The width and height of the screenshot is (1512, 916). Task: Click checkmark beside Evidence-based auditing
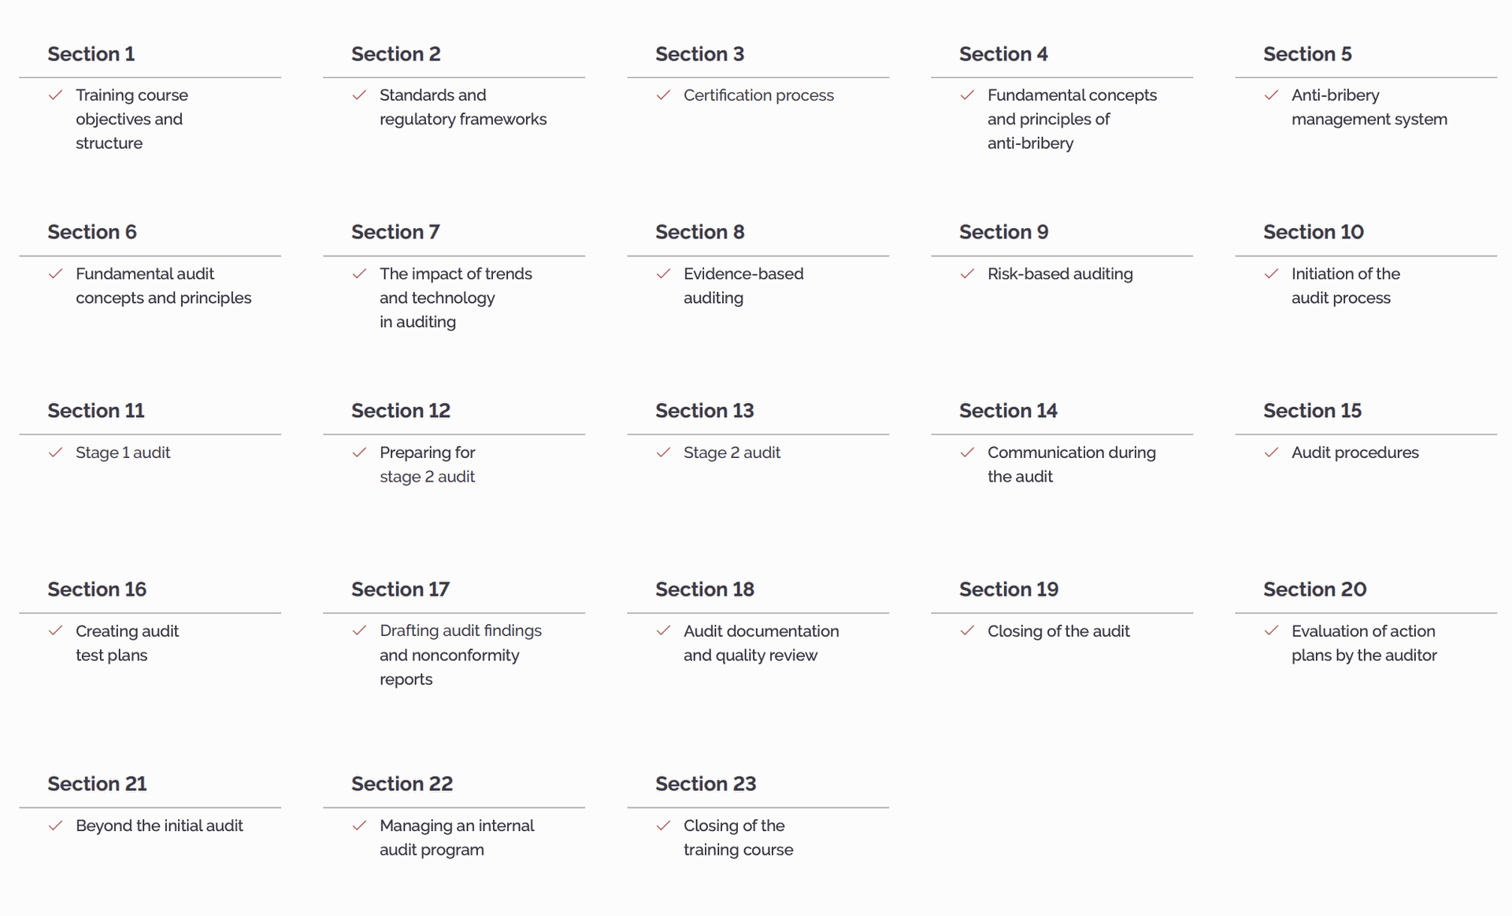tap(664, 274)
